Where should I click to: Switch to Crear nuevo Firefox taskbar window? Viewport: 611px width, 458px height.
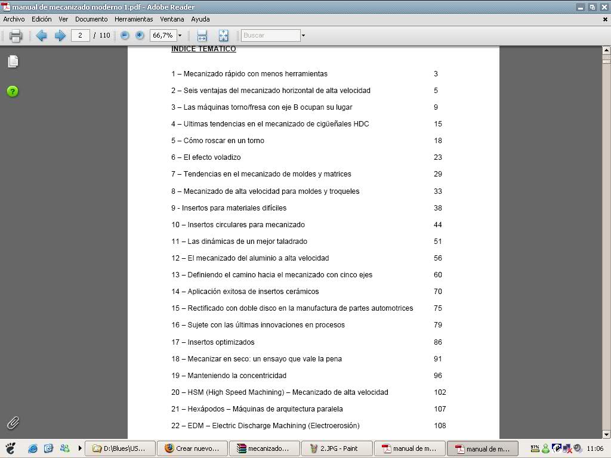pos(193,448)
